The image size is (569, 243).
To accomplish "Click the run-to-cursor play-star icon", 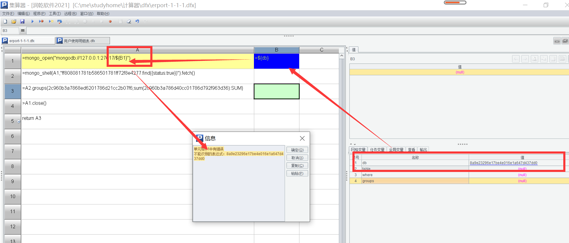I will [51, 21].
